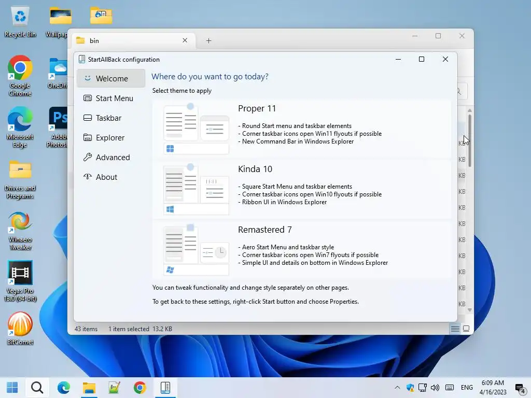
Task: Switch File Explorer to large icons view
Action: coord(466,329)
